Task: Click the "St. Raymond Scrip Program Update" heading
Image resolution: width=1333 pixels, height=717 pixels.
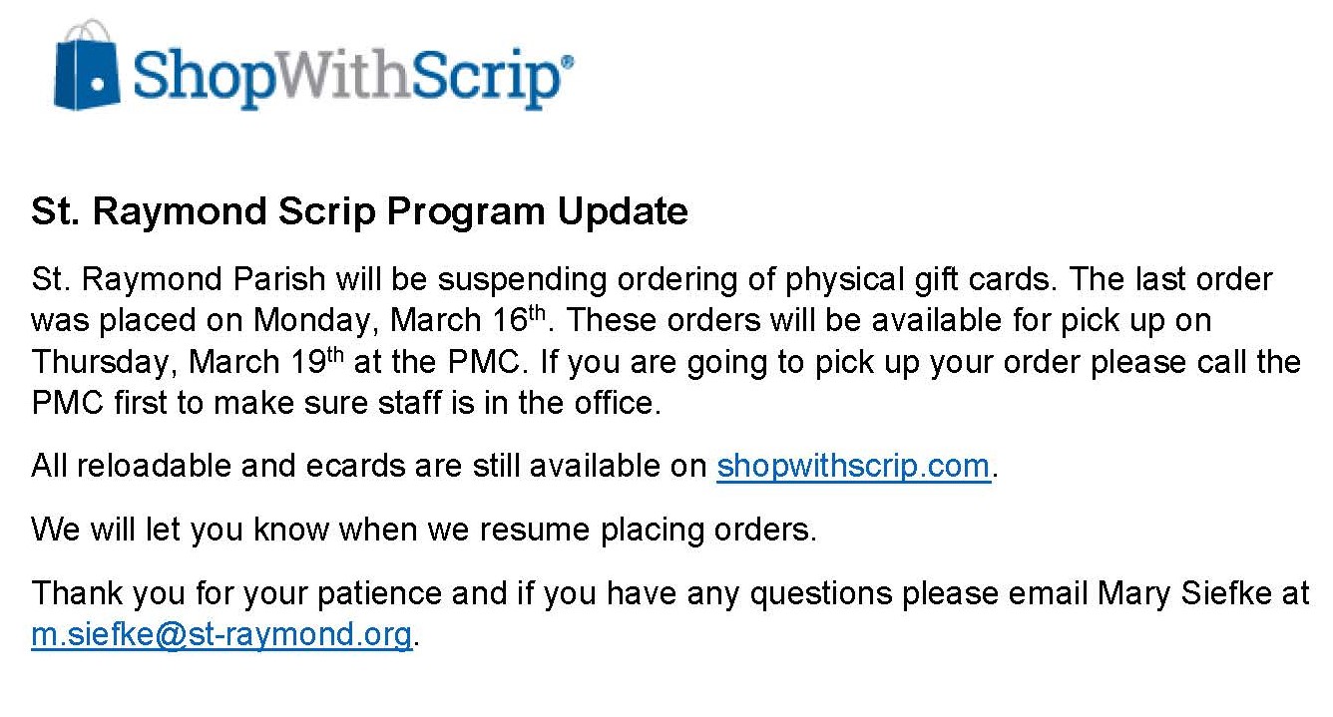Action: pos(359,211)
